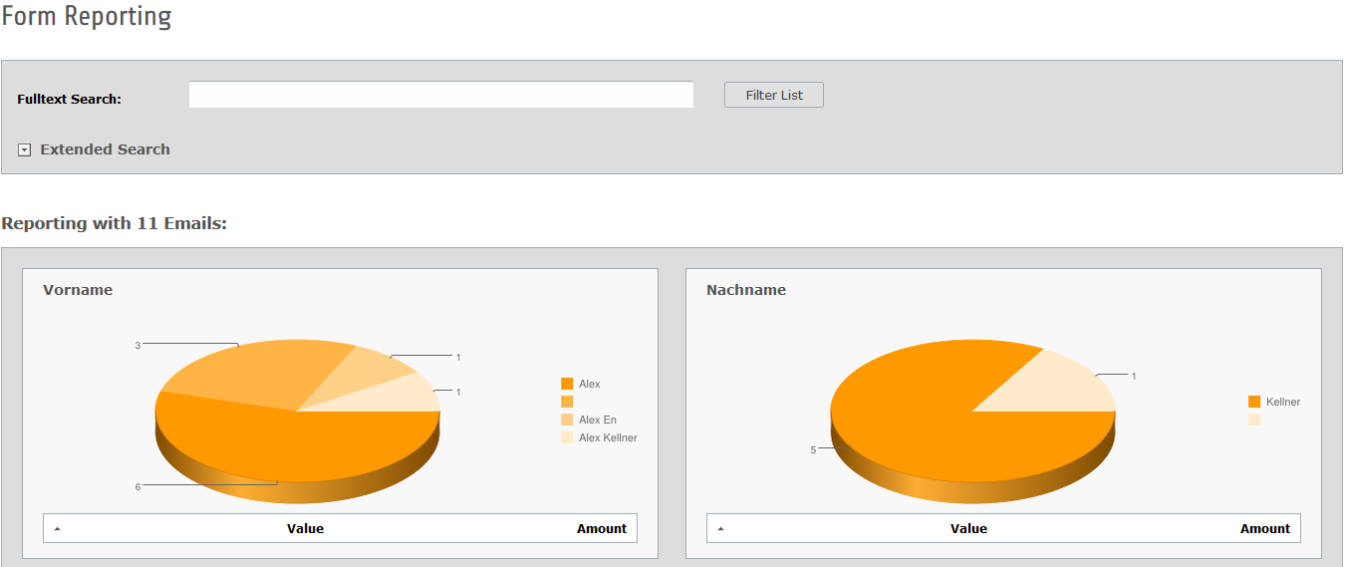Viewport: 1345px width, 567px height.
Task: Click the unlabeled Vorname legend swatch
Action: coord(567,402)
